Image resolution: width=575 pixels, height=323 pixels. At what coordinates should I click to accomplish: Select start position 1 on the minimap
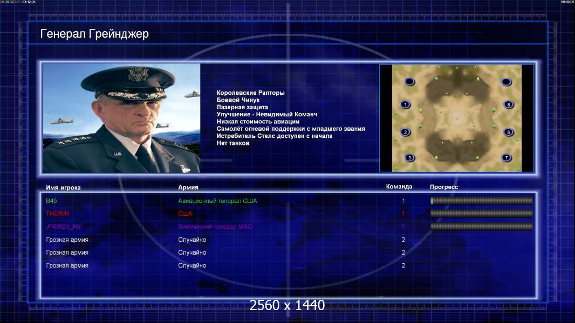[405, 104]
